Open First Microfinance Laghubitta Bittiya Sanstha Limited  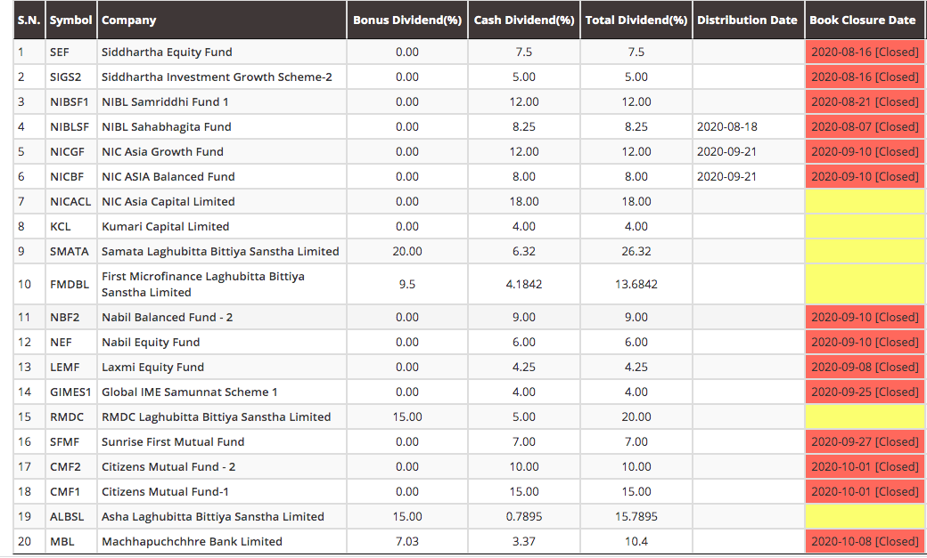202,284
